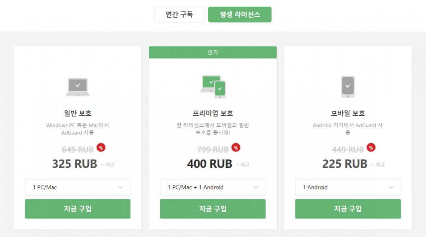Click the 일반 보호 plan title
426x237 pixels.
click(x=78, y=113)
